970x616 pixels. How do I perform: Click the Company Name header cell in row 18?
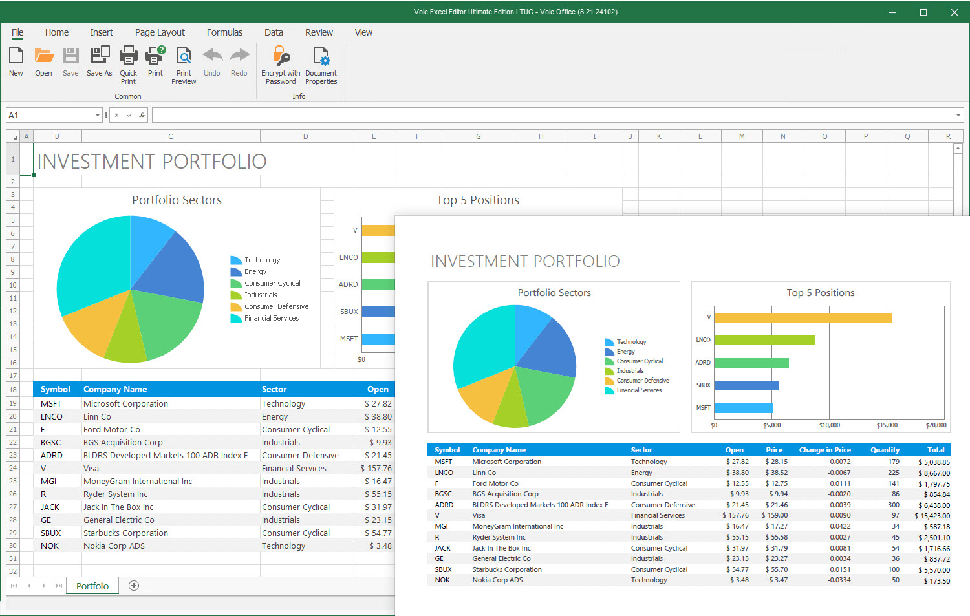171,389
